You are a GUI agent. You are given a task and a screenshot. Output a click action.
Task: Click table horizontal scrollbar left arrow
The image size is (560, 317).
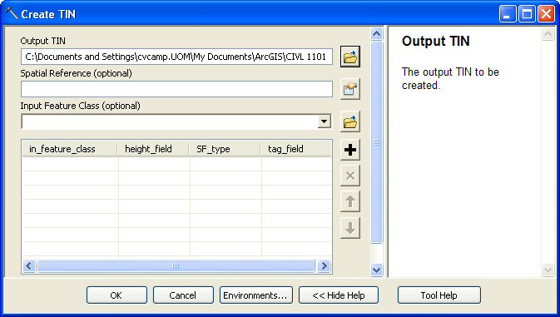tap(29, 266)
